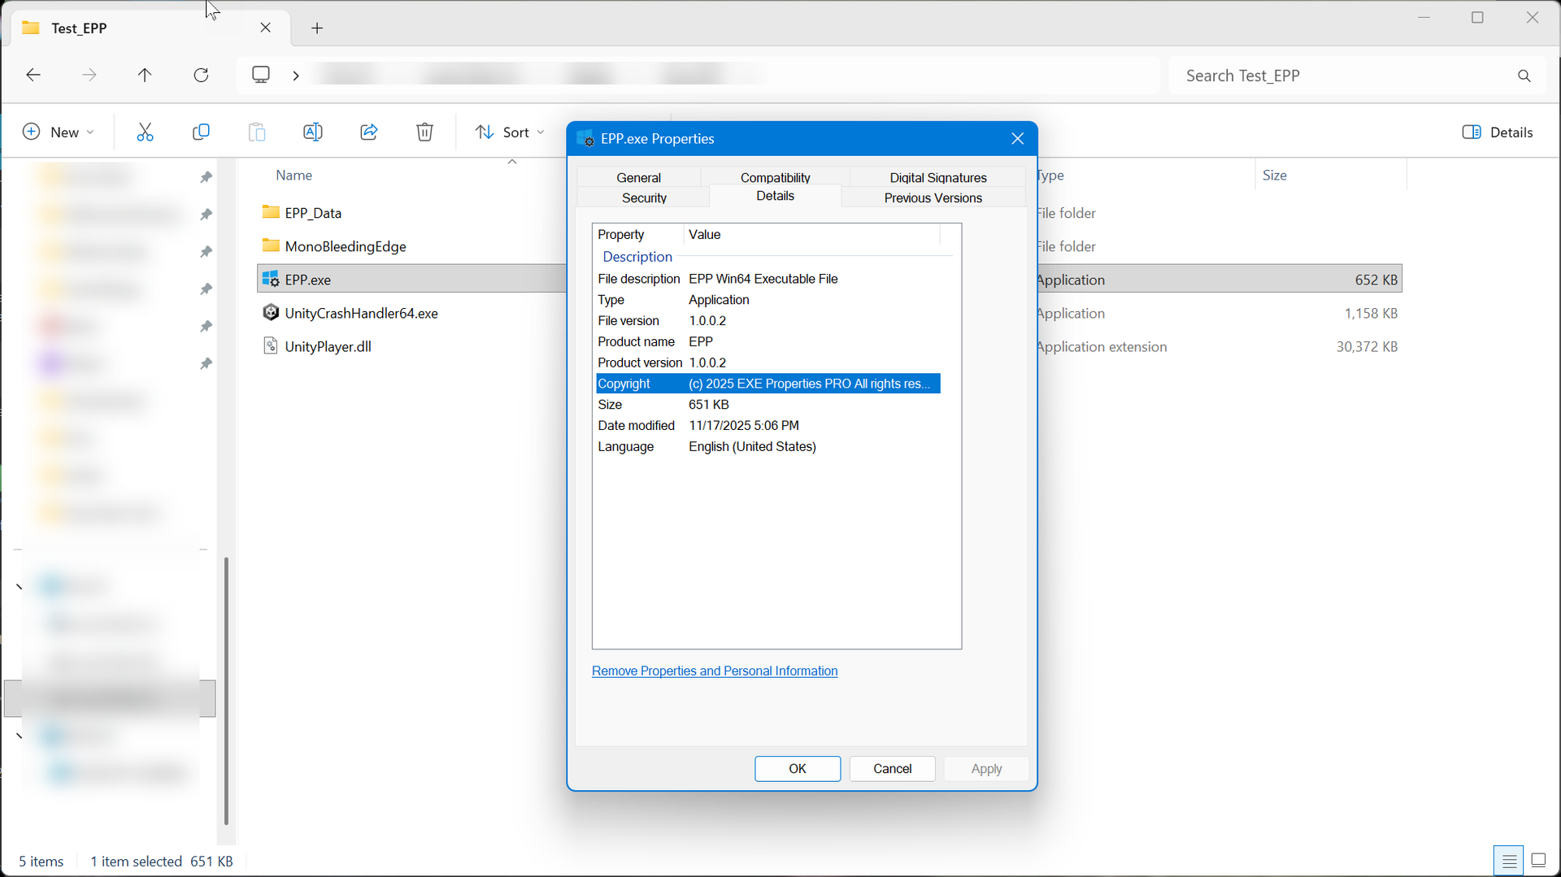
Task: Click the Cut scissors icon in toolbar
Action: pos(145,132)
